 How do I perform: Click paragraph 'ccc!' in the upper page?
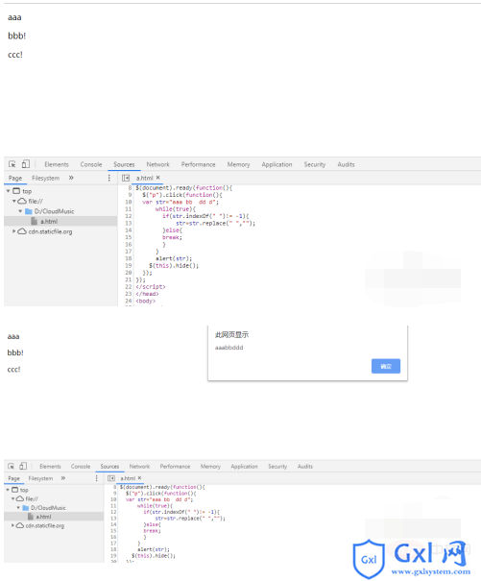tap(15, 55)
